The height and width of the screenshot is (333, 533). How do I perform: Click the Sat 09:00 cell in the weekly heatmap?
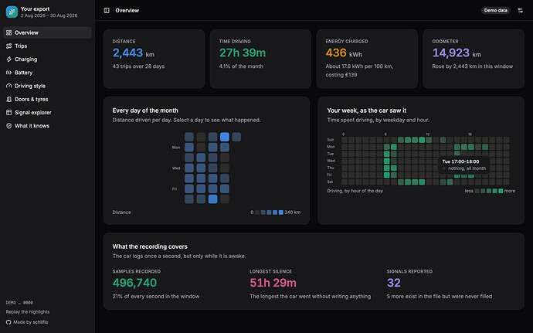point(408,182)
